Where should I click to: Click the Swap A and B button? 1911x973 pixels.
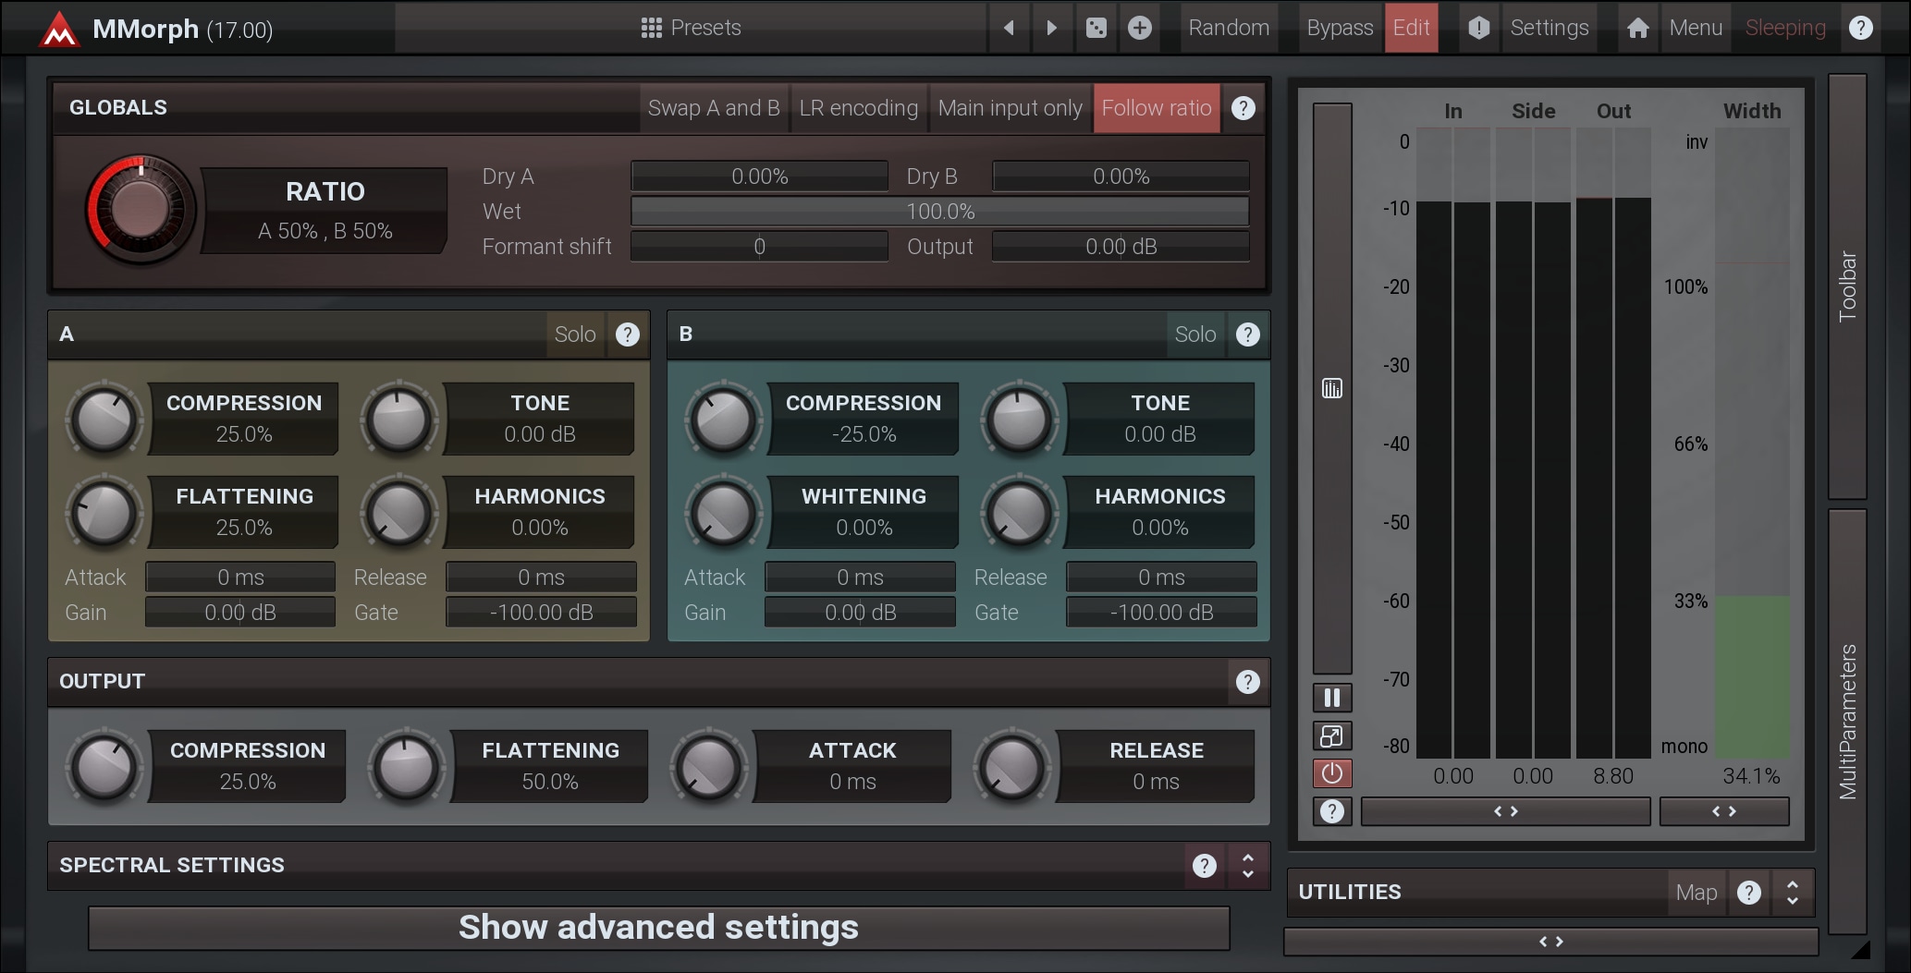click(714, 108)
